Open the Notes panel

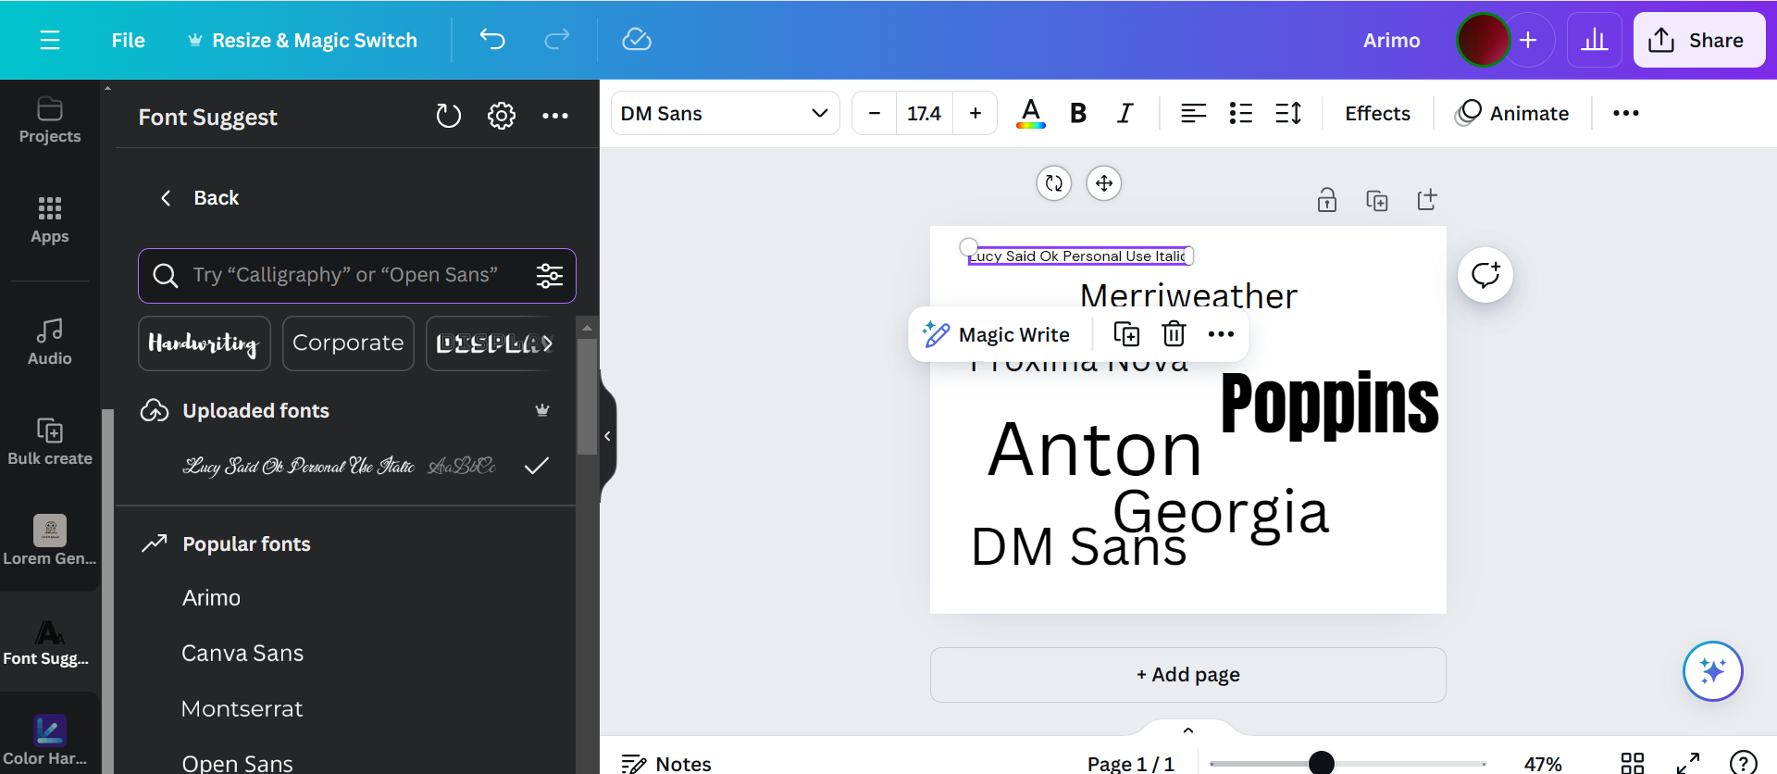coord(666,763)
